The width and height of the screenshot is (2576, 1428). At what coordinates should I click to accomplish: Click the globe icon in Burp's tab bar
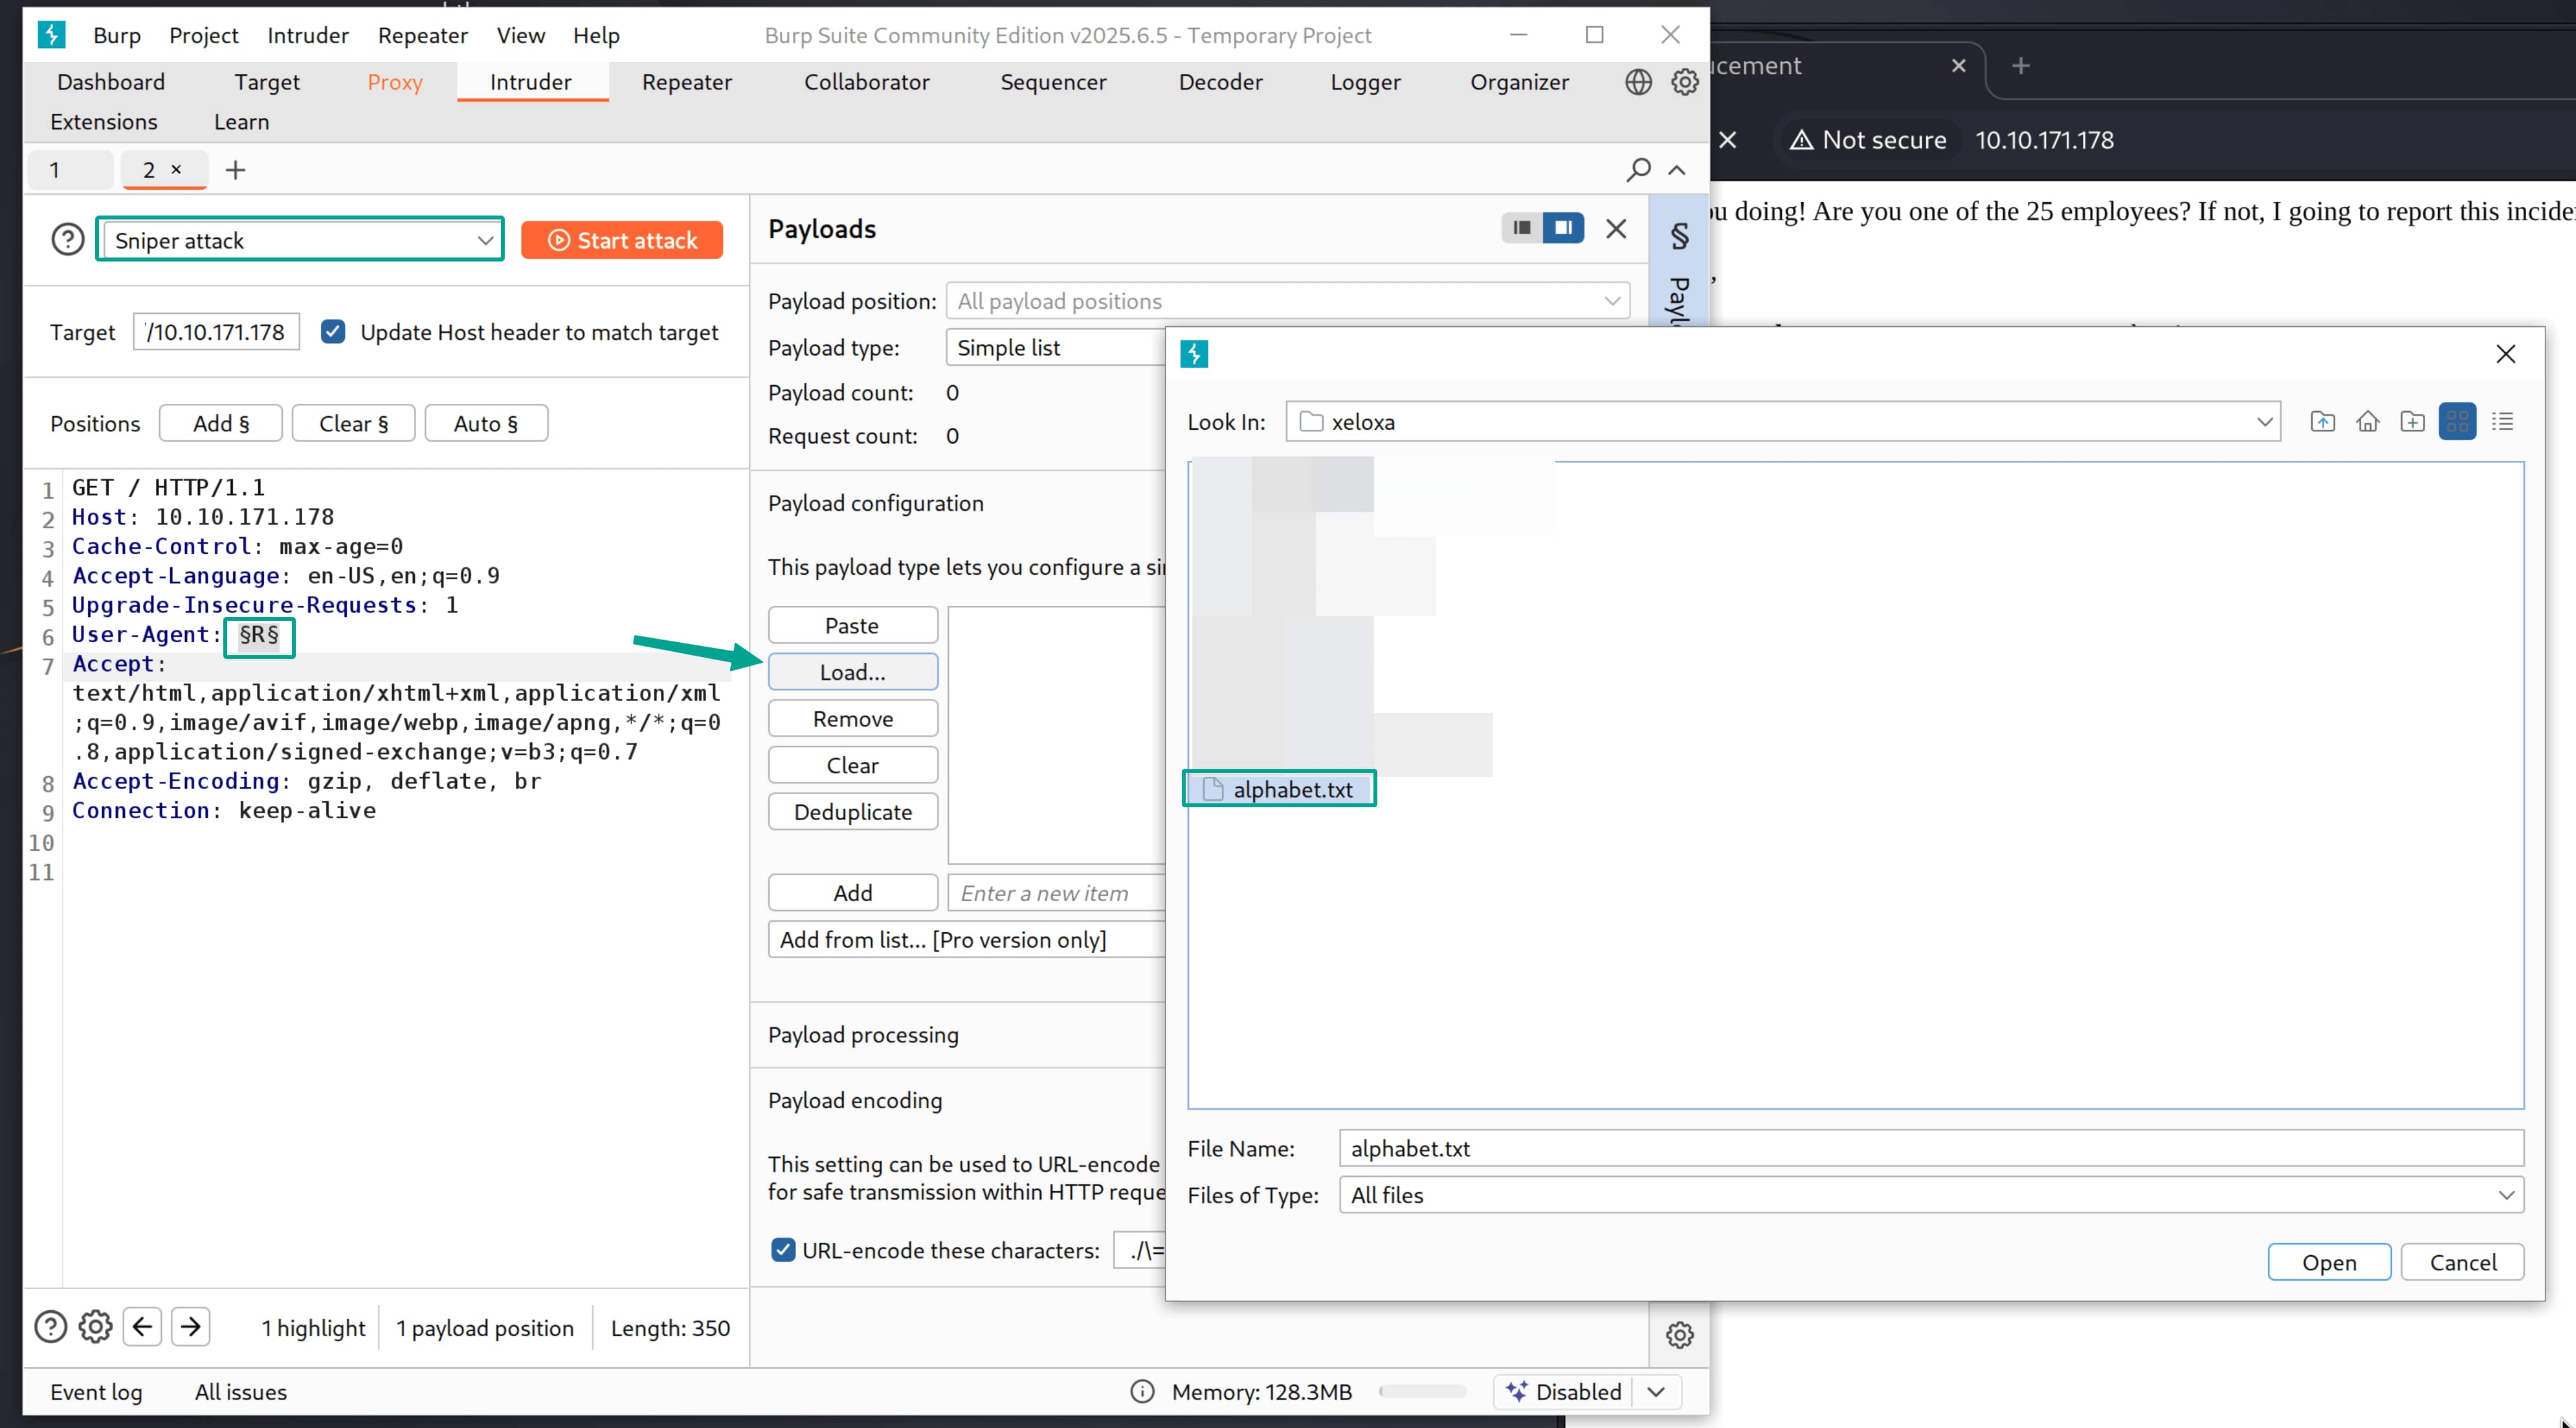click(x=1638, y=82)
